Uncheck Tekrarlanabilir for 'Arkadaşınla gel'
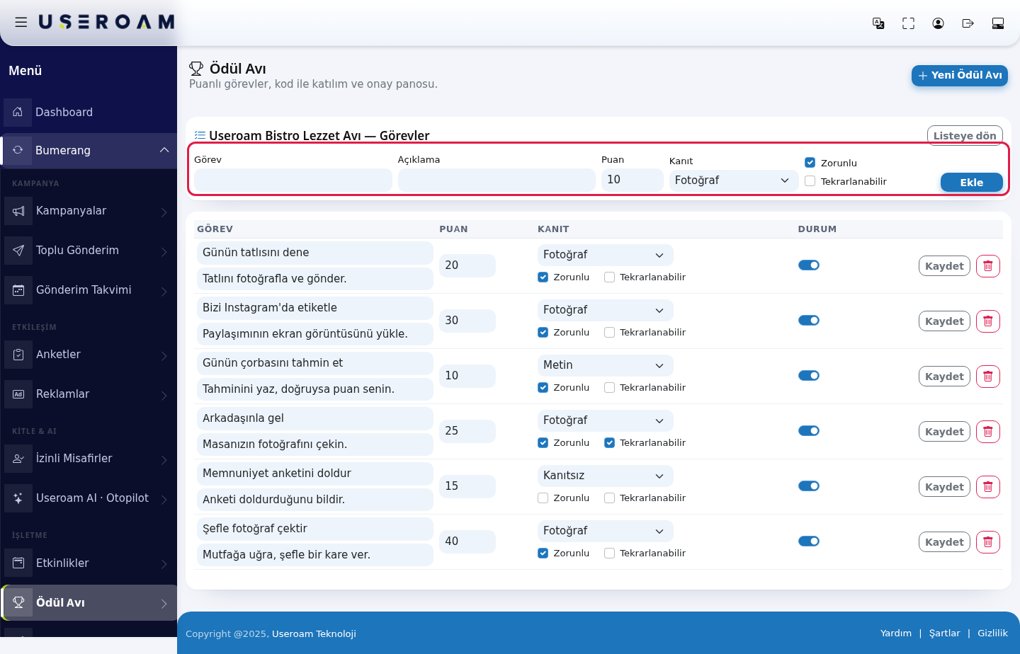 (x=609, y=443)
